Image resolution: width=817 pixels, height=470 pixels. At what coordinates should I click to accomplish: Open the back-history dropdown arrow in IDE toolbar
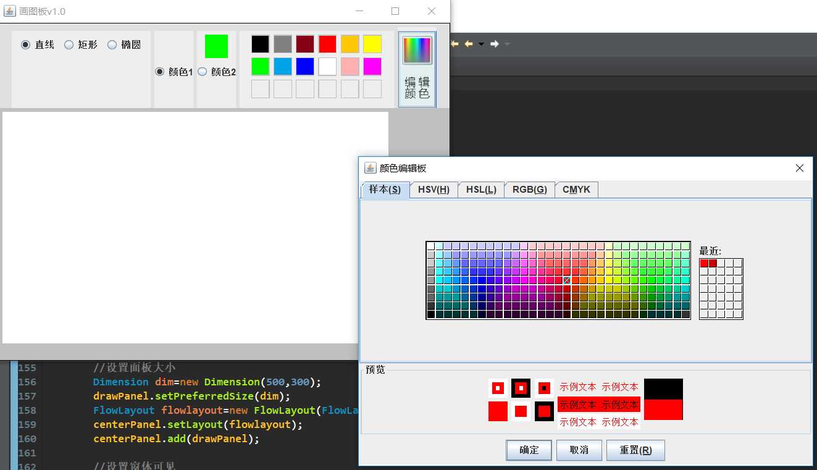(481, 44)
